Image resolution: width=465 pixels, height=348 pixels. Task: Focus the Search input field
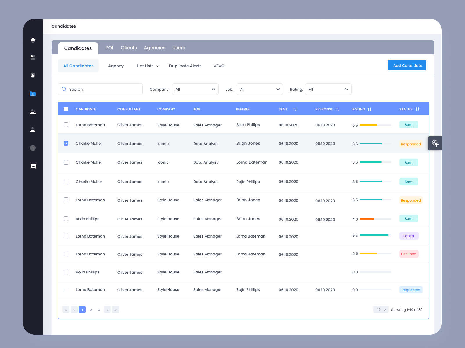pyautogui.click(x=100, y=89)
